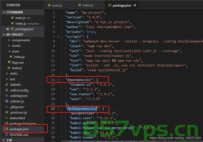The width and height of the screenshot is (203, 142).
Task: Click the git icon beside .gitignore
Action: pos(7,107)
